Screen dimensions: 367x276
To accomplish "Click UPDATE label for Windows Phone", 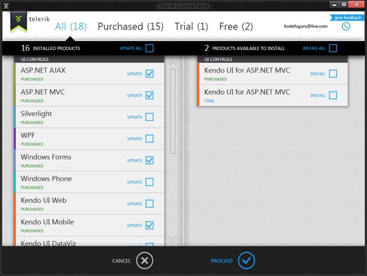I will [134, 182].
